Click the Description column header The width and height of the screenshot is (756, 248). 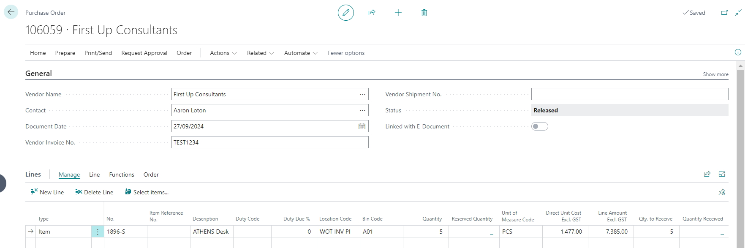pyautogui.click(x=205, y=219)
